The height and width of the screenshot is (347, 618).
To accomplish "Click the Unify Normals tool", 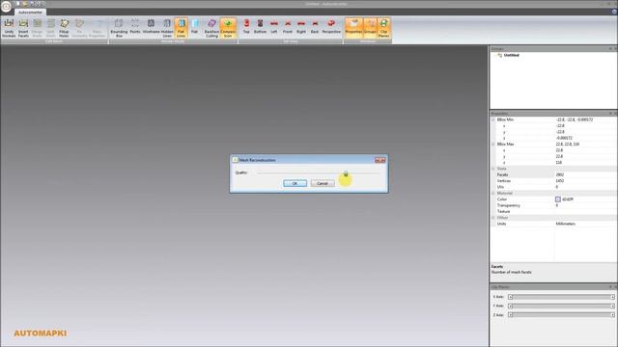I will [x=9, y=28].
